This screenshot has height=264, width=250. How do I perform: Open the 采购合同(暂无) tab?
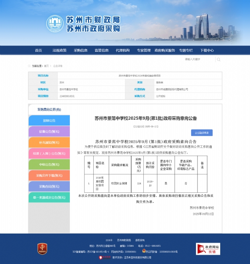pos(49,187)
